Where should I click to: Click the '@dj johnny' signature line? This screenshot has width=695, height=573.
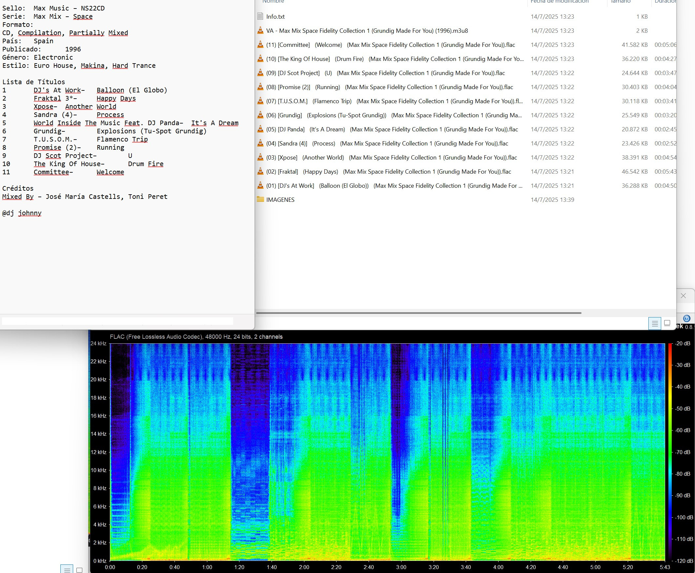pyautogui.click(x=22, y=213)
